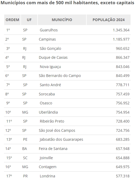135x180 pixels.
Task: Click Joinville population value 654.888
Action: [x=123, y=158]
